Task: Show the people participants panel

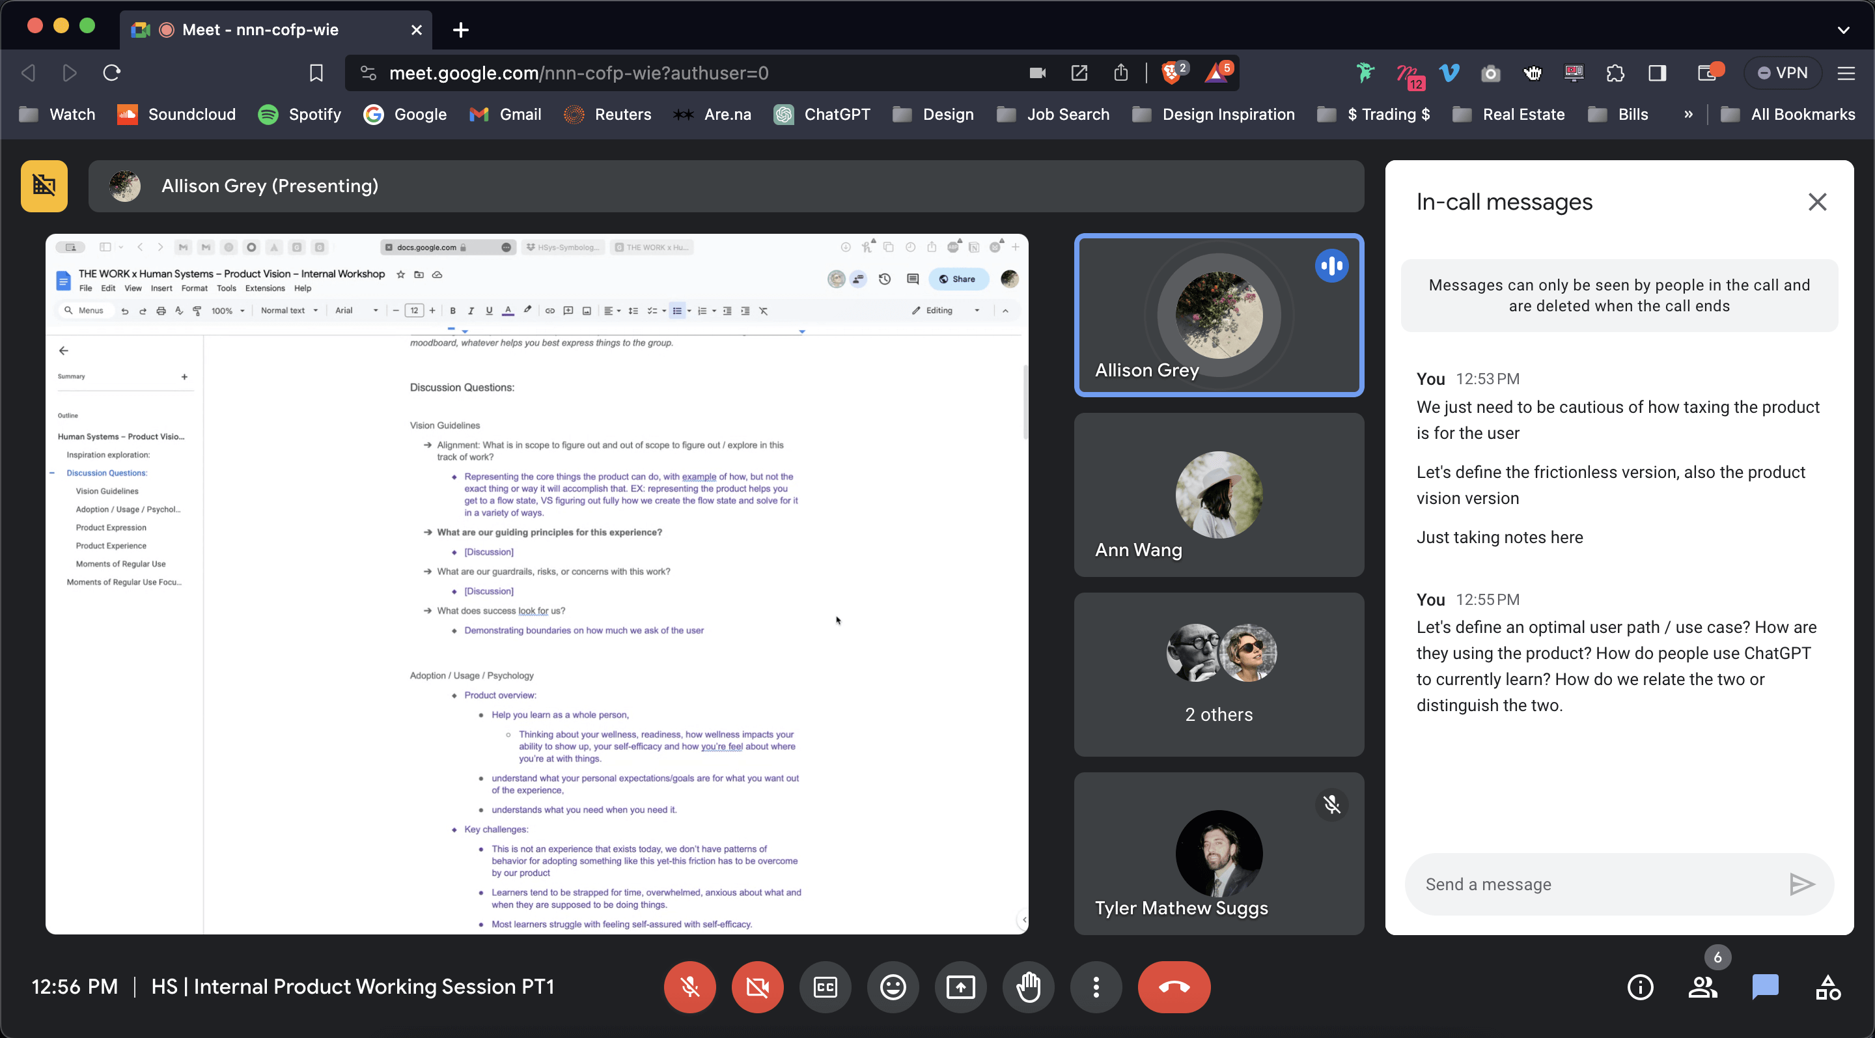Action: click(x=1702, y=987)
